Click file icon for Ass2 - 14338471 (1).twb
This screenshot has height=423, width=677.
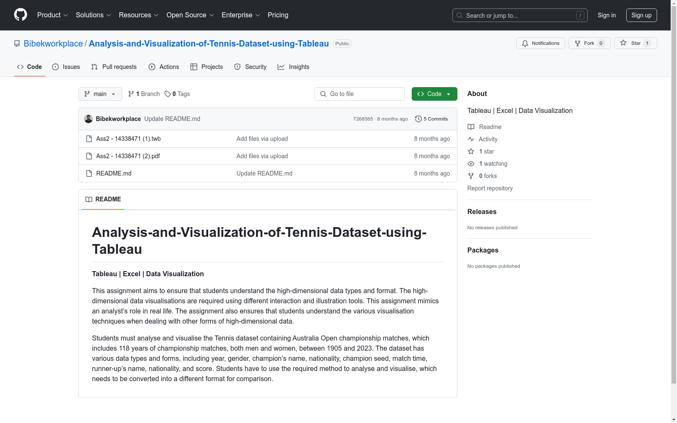pos(89,139)
